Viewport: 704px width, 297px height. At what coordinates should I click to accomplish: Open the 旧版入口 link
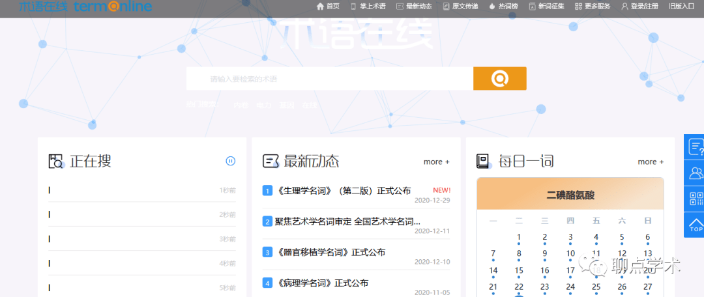682,7
